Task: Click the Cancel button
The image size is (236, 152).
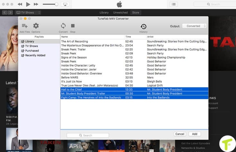Action: [180, 134]
